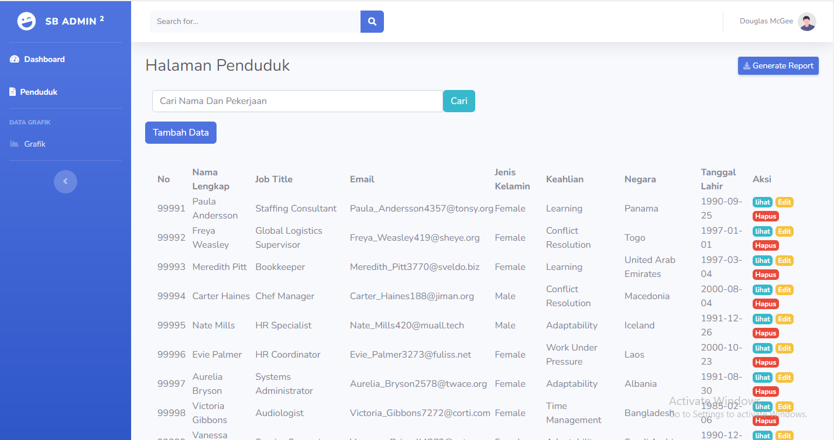The width and height of the screenshot is (834, 440).
Task: Open the Douglas McGee user dropdown
Action: 778,22
